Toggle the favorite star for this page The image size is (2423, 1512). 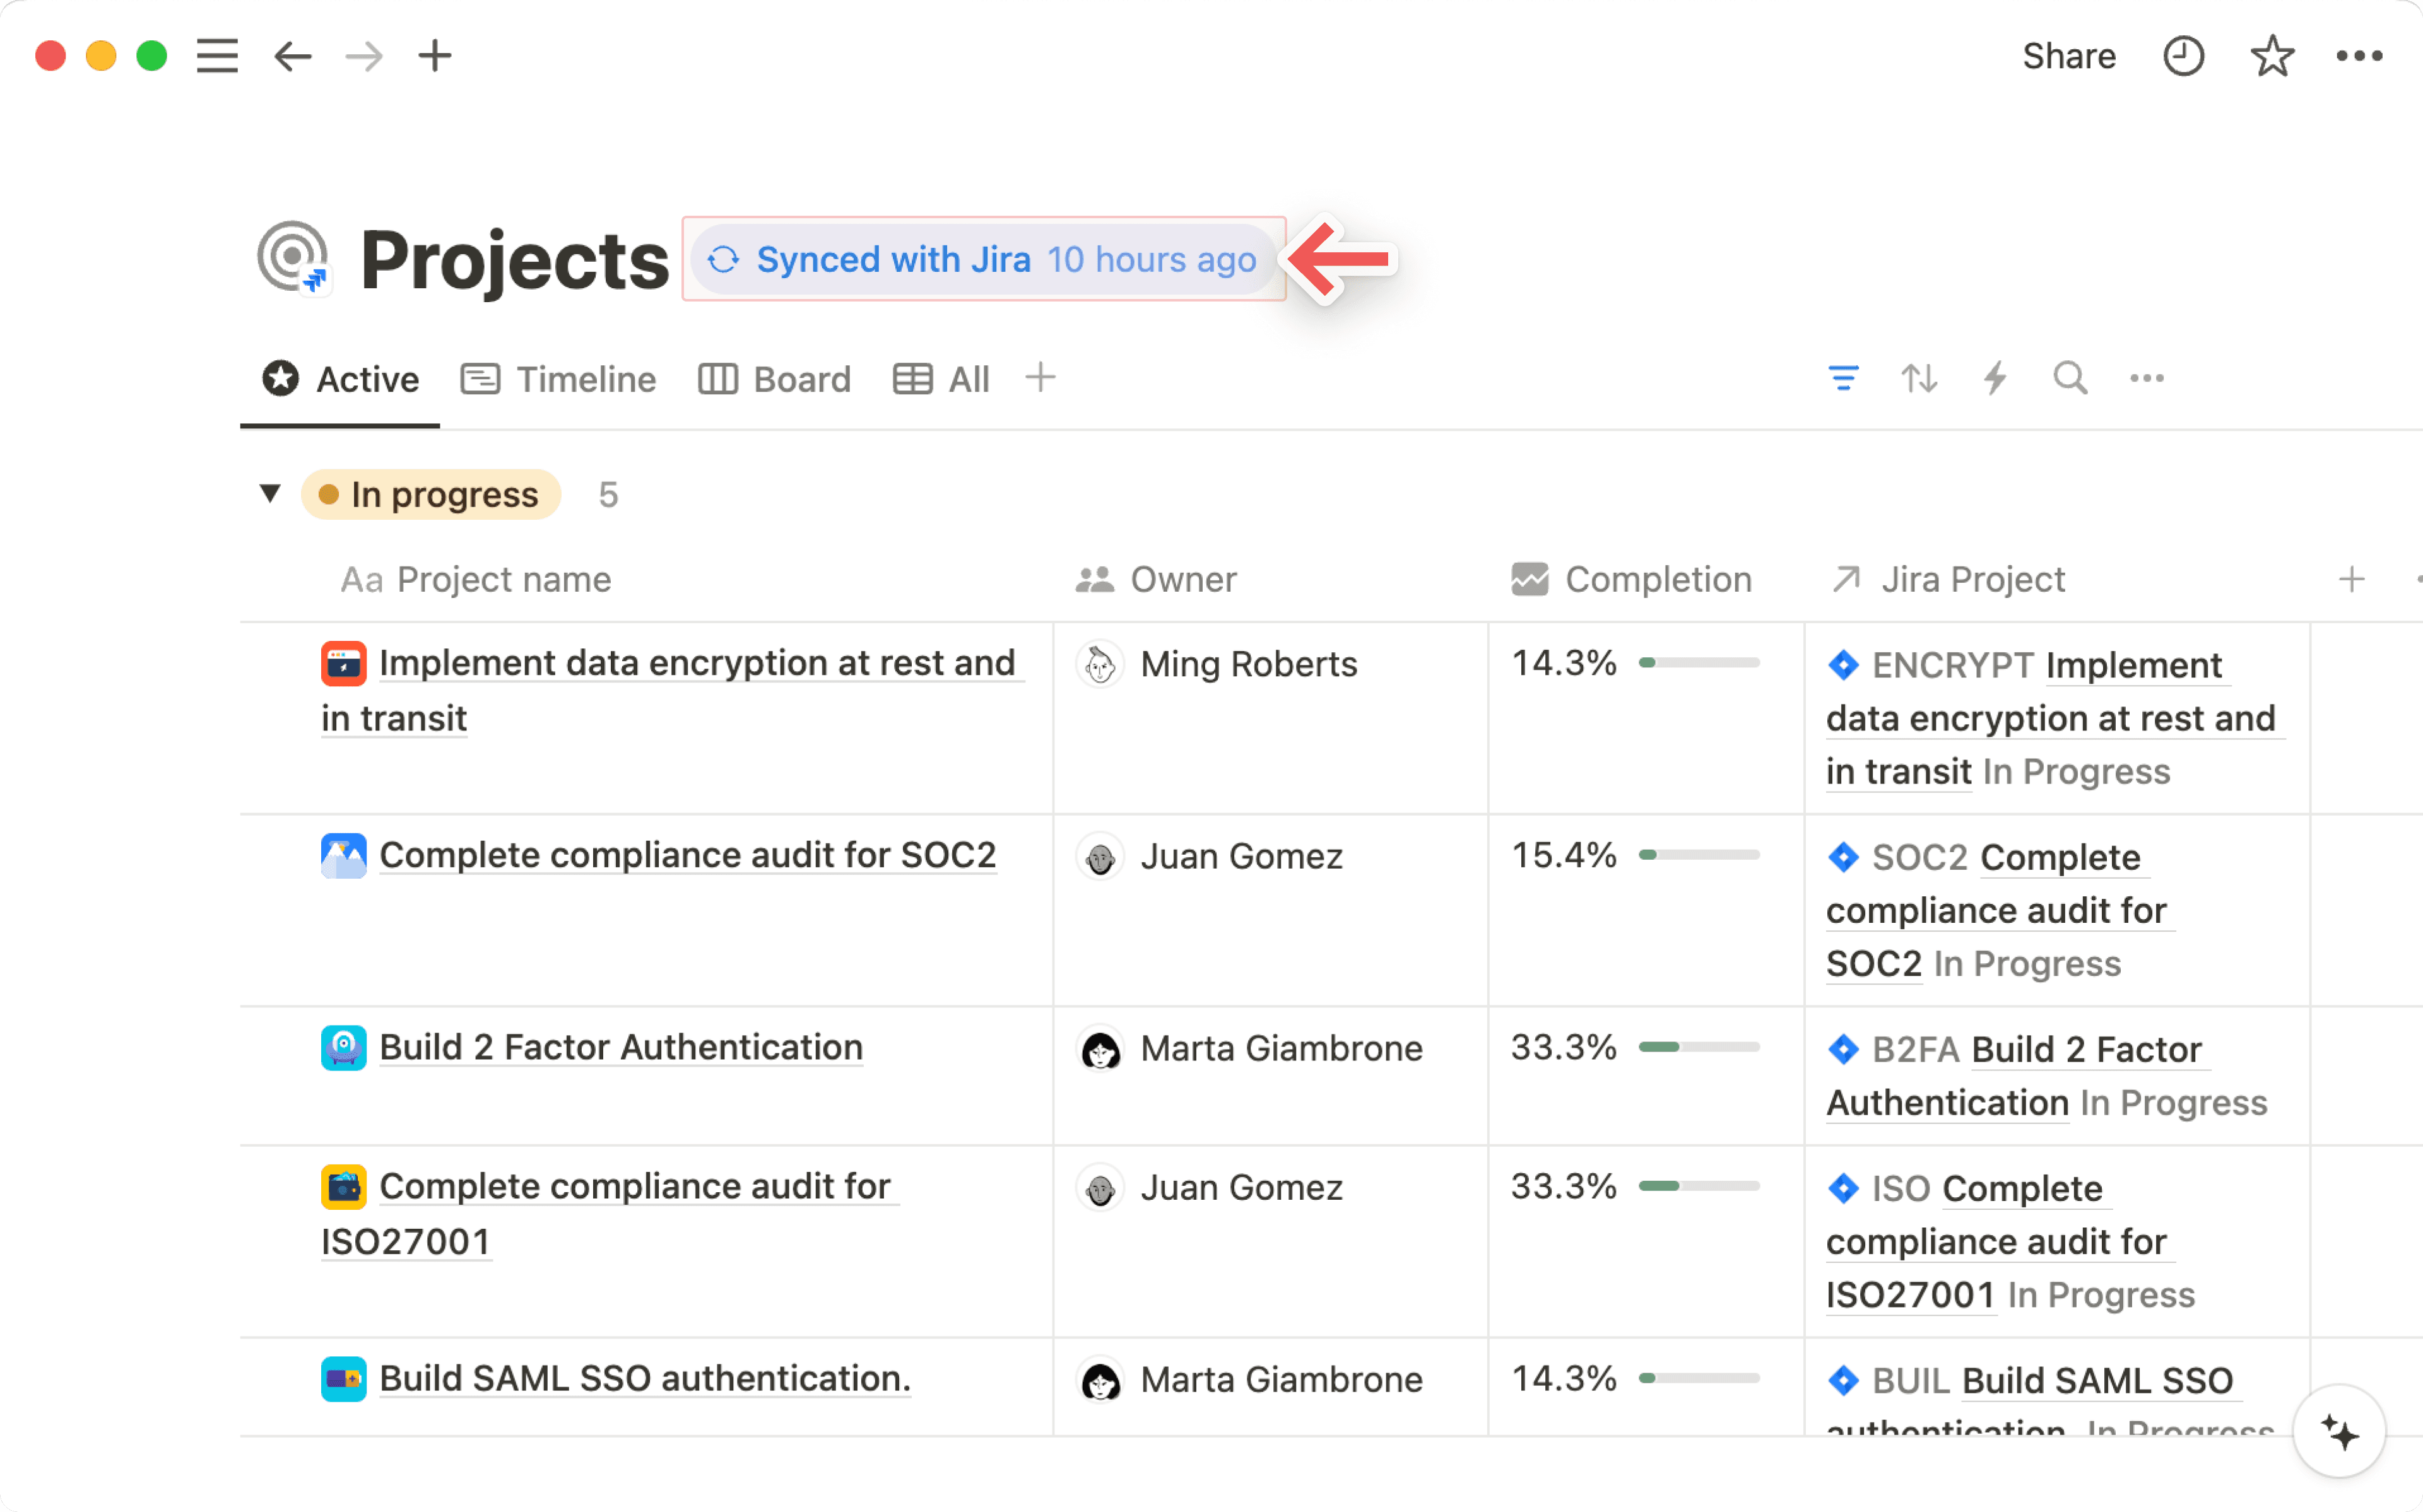click(2272, 56)
